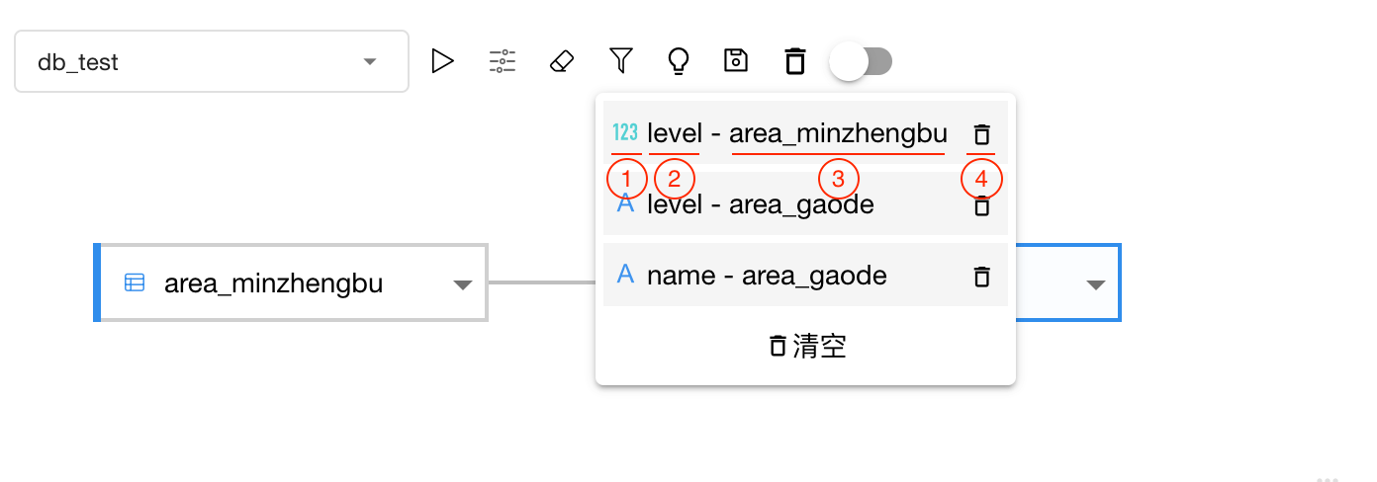This screenshot has height=482, width=1377.
Task: Remove the name - area_gaode entry
Action: click(x=981, y=276)
